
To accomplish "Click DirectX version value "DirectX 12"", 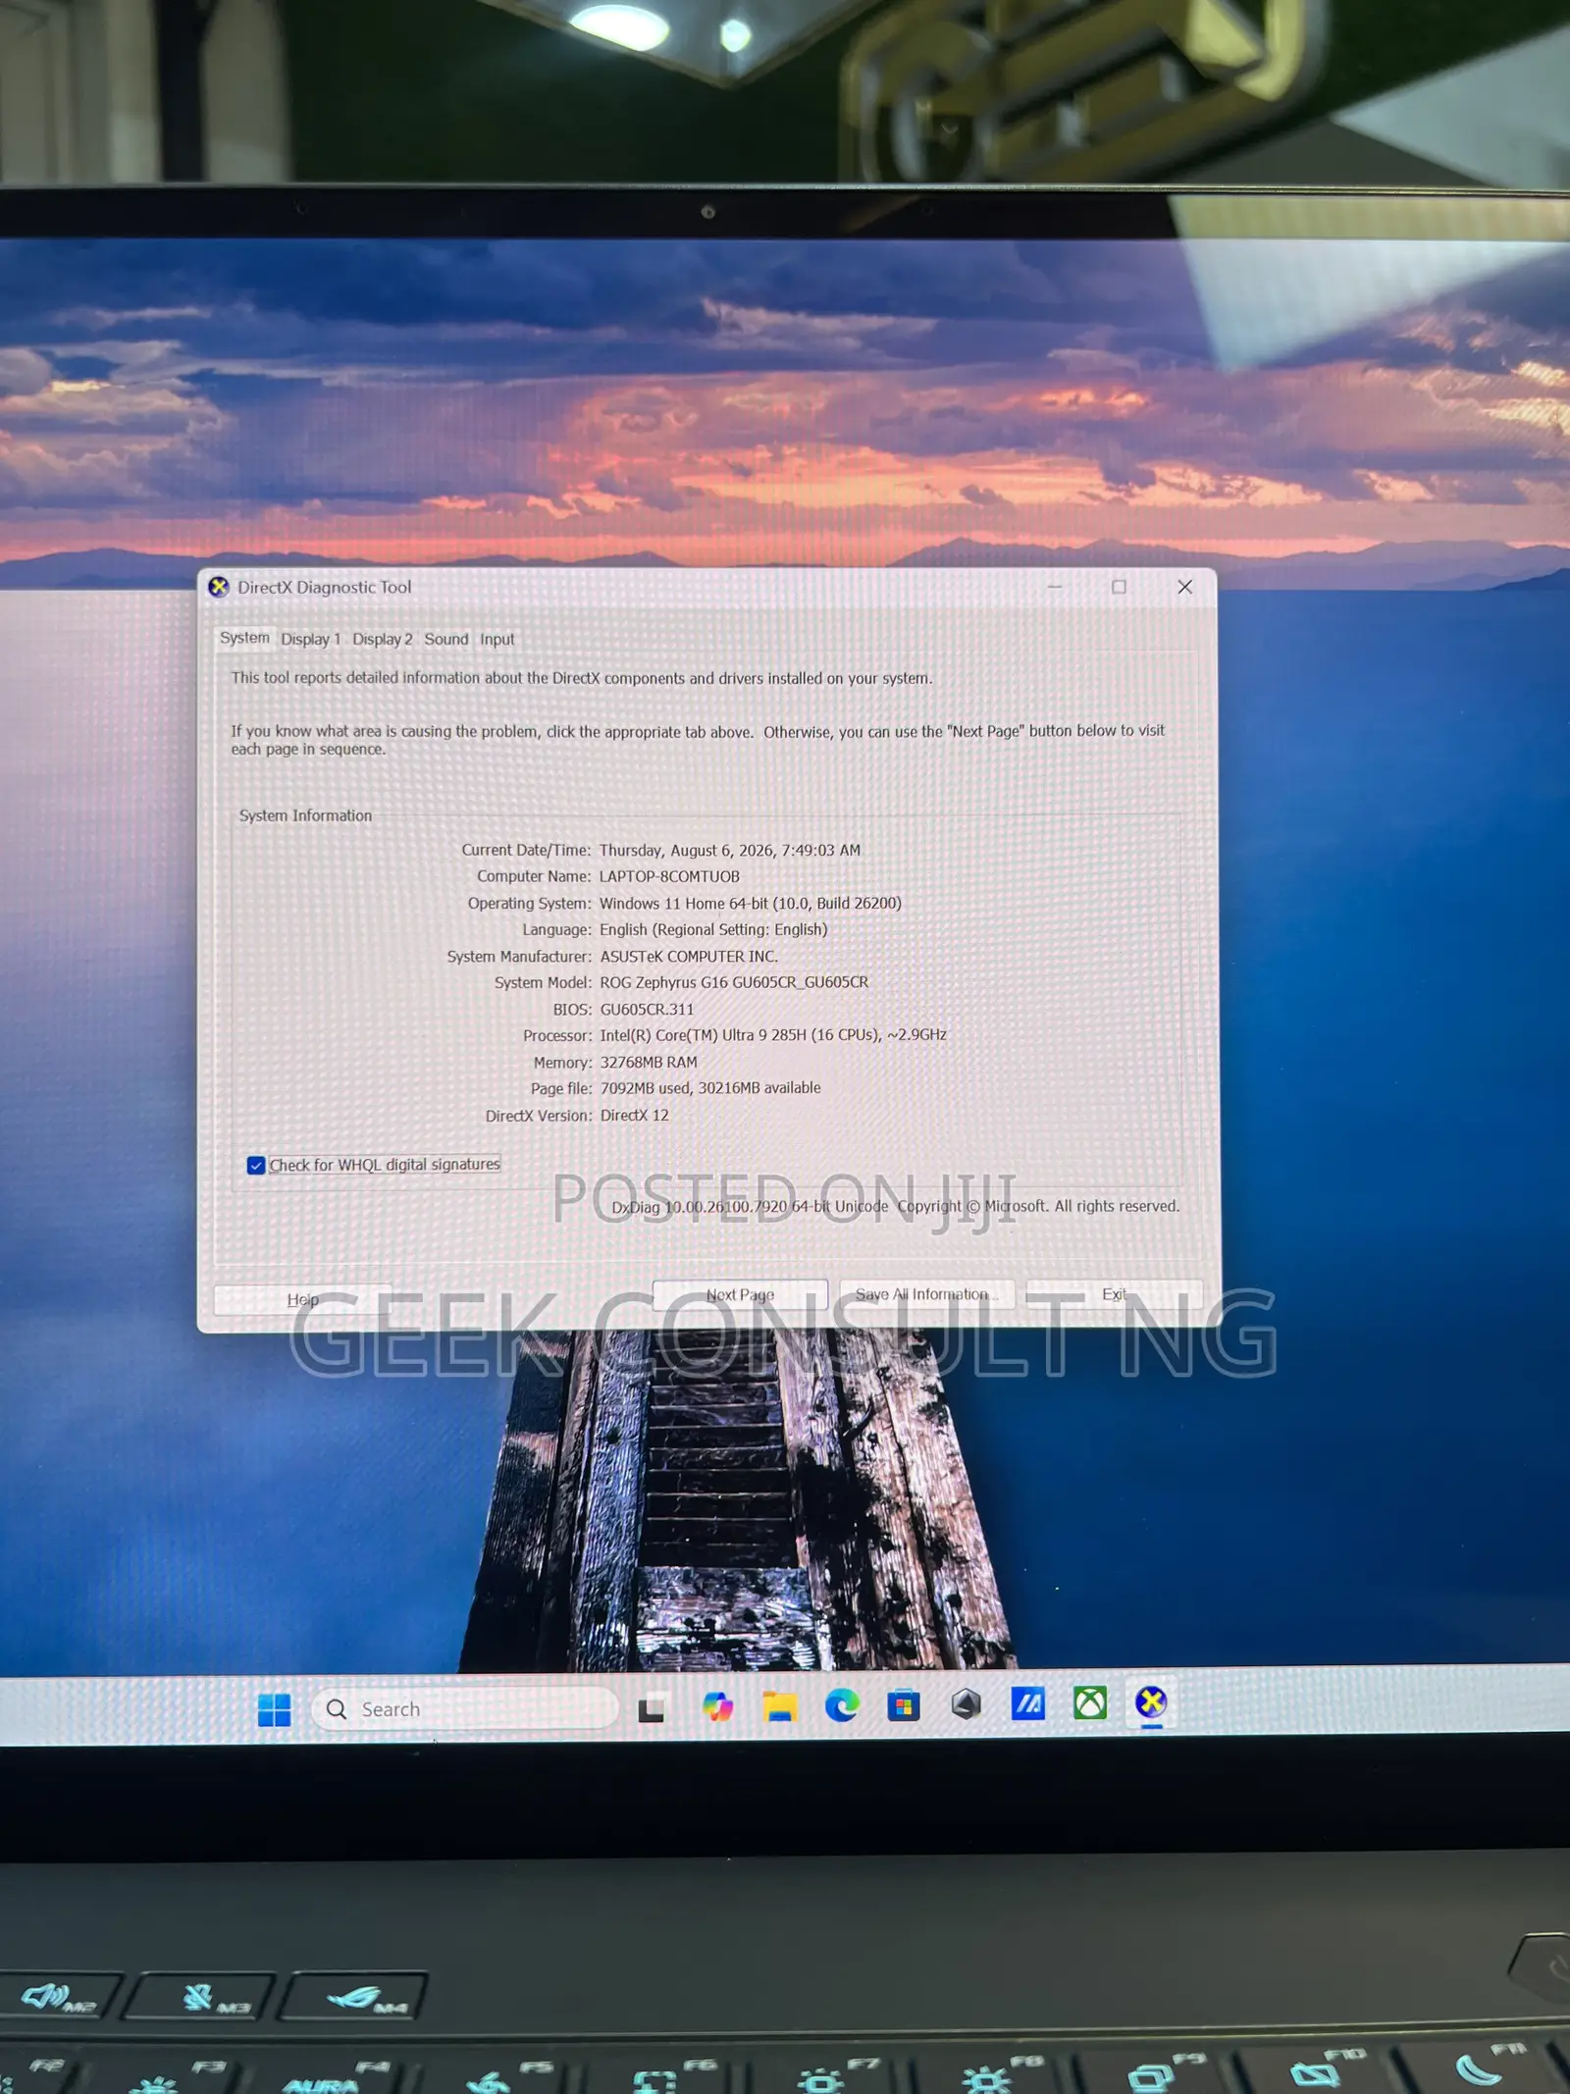I will tap(635, 1116).
